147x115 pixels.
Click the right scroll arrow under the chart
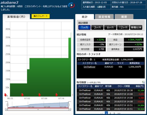70,109
